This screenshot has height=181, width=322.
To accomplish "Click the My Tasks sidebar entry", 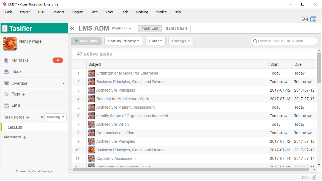I will (34, 60).
